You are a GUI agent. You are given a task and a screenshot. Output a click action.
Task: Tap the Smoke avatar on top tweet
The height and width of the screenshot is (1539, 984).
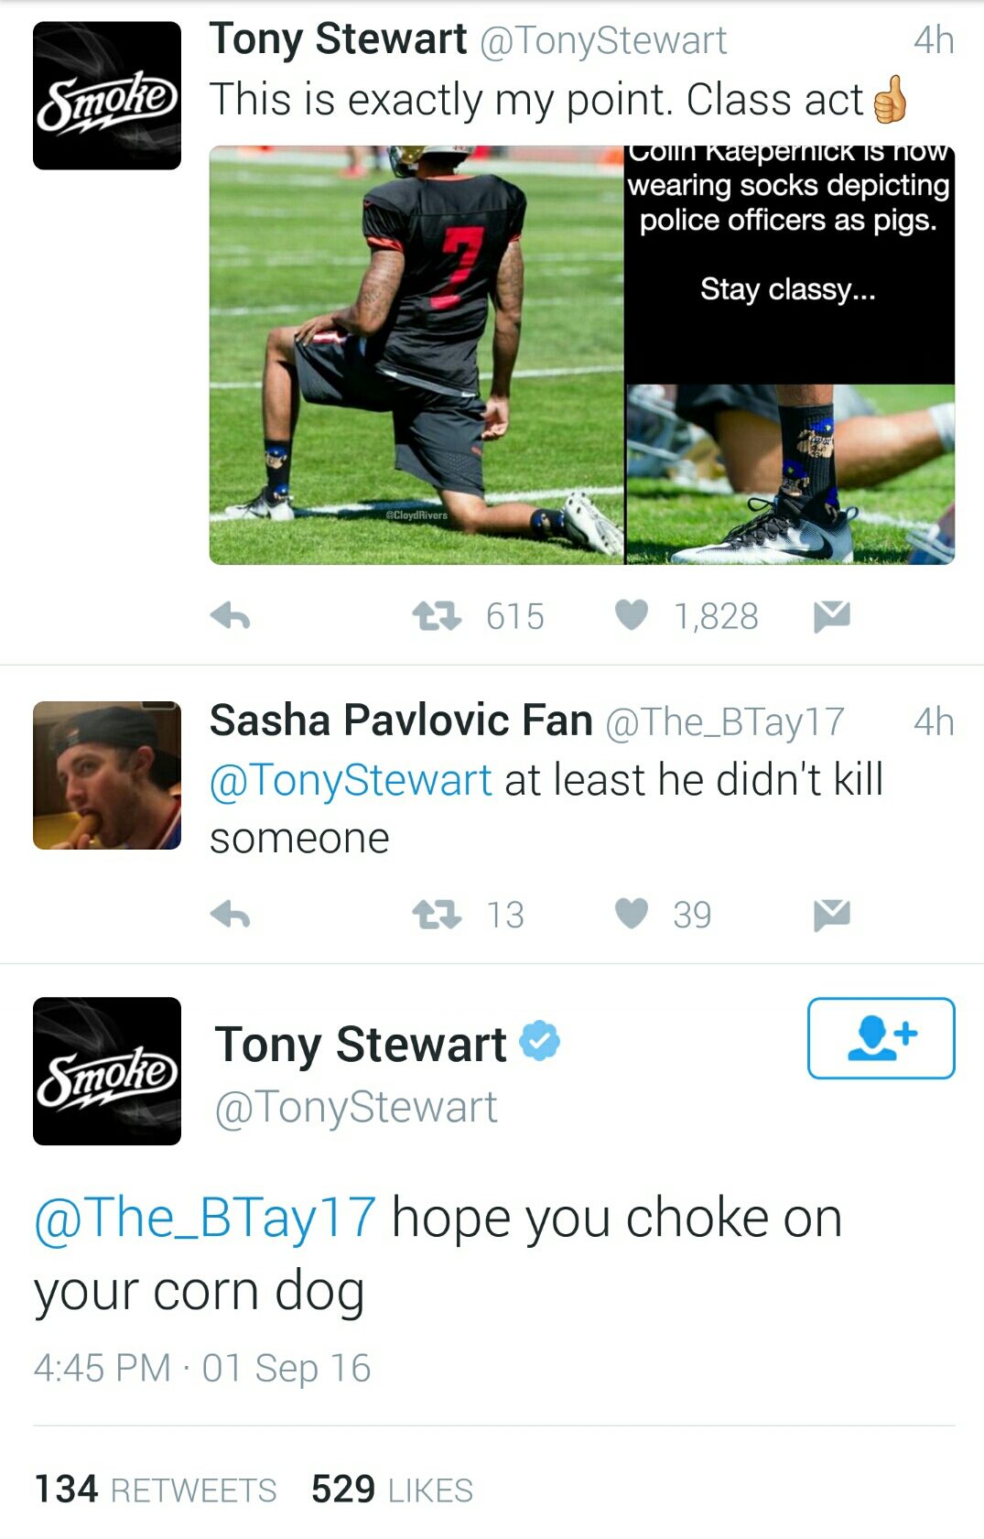[107, 96]
